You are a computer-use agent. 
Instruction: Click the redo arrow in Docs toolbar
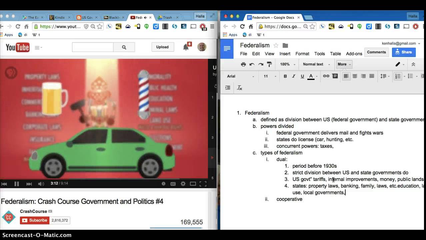(x=260, y=64)
